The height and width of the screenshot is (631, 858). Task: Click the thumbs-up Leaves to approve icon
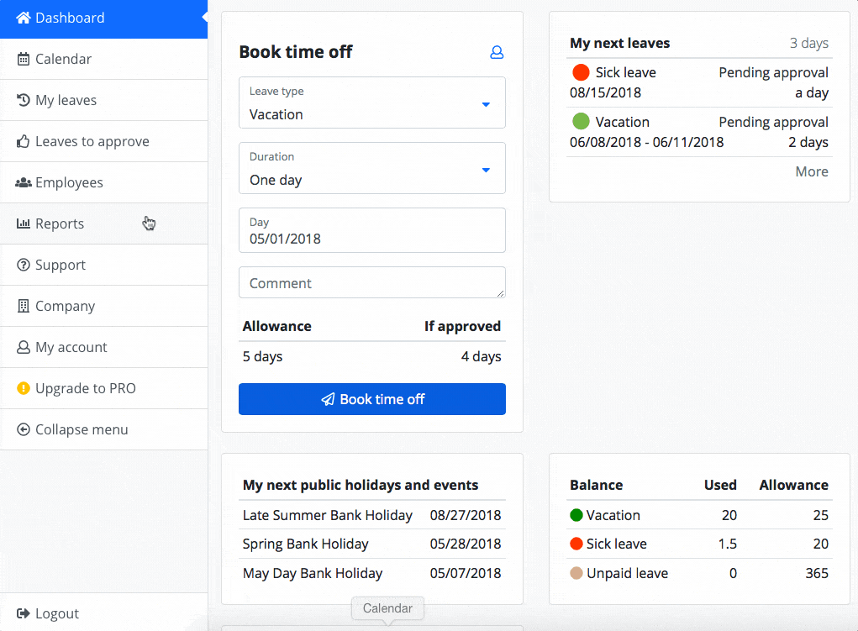pyautogui.click(x=24, y=141)
